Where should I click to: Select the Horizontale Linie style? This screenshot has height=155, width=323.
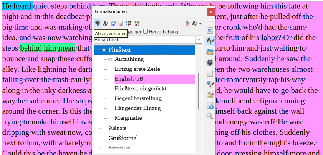pyautogui.click(x=119, y=147)
